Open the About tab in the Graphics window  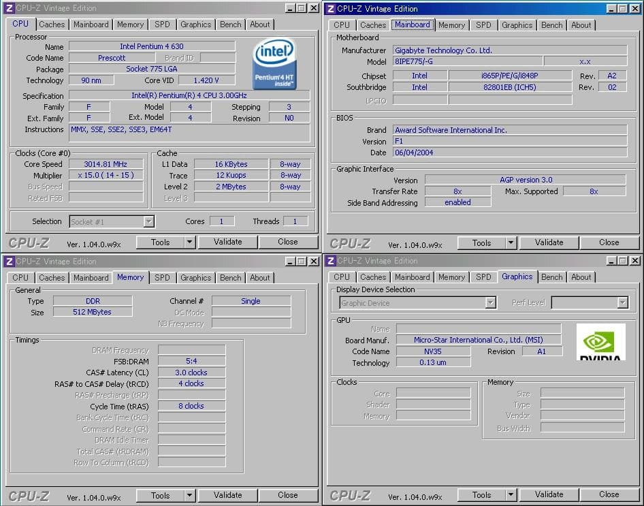coord(581,277)
